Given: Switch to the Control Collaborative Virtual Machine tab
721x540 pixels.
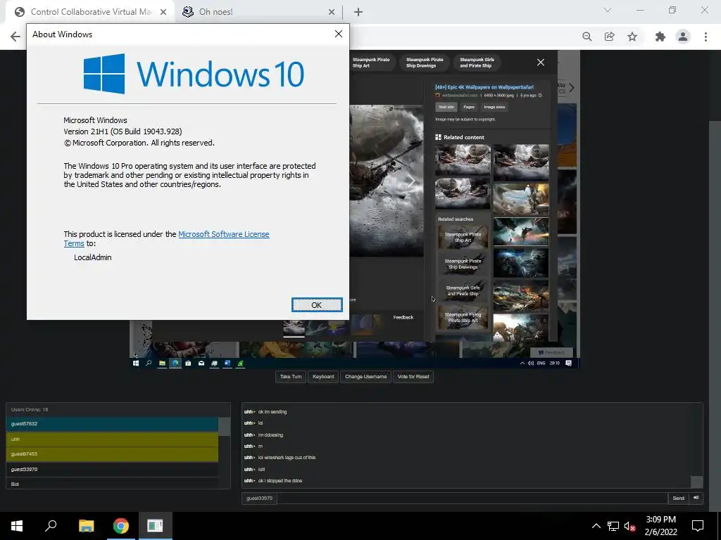Looking at the screenshot, I should coord(89,12).
